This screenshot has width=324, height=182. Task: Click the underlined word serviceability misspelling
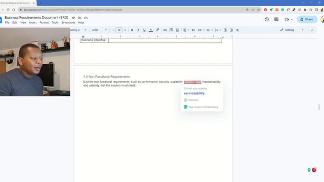[x=192, y=82]
